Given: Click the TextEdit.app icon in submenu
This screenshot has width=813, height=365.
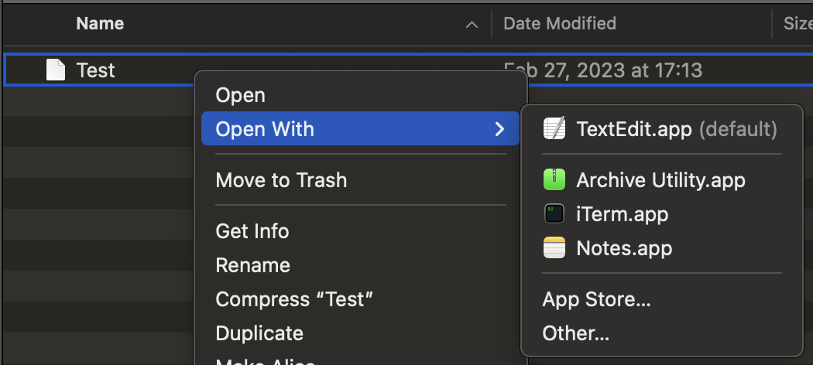Looking at the screenshot, I should point(554,128).
